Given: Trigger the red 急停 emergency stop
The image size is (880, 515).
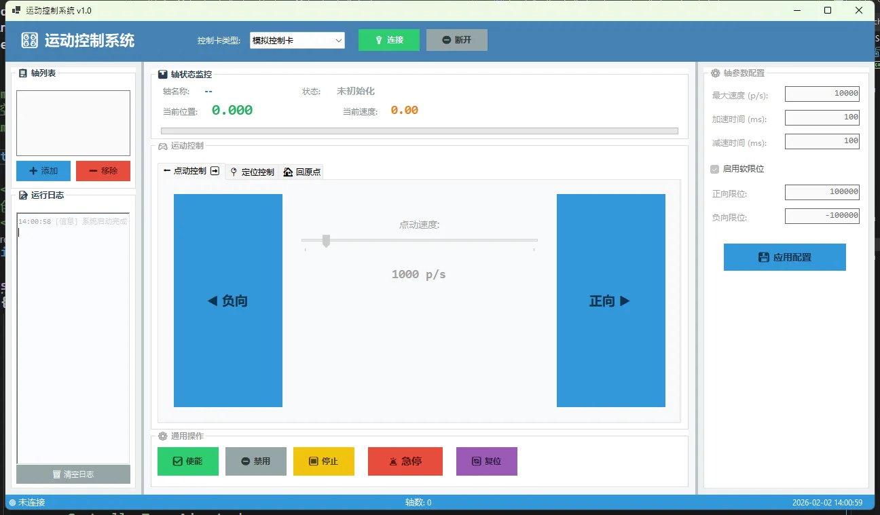Looking at the screenshot, I should pos(405,461).
